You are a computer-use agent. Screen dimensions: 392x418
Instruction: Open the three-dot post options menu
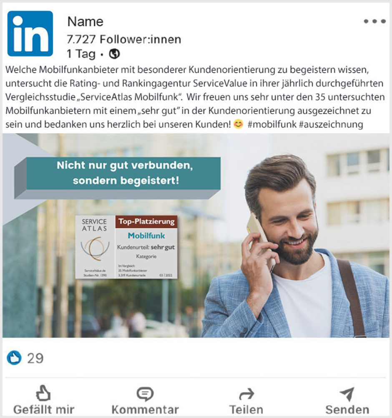tap(374, 21)
